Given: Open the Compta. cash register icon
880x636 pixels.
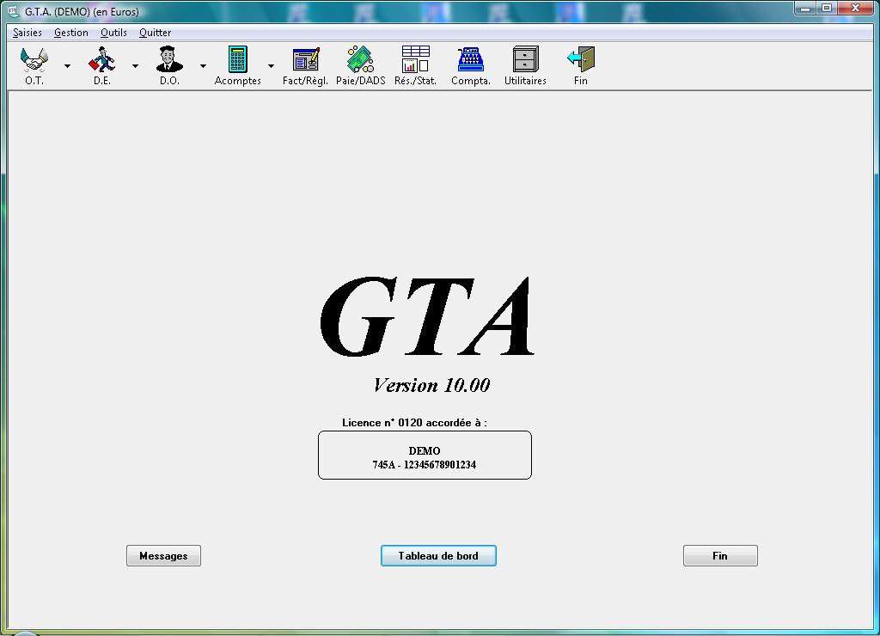Looking at the screenshot, I should point(470,59).
